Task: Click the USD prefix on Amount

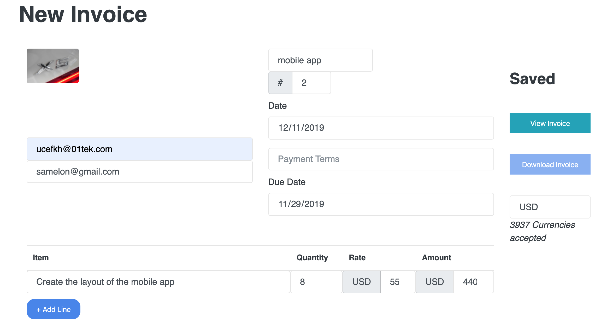Action: coord(435,282)
